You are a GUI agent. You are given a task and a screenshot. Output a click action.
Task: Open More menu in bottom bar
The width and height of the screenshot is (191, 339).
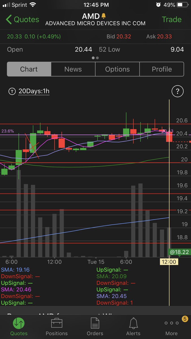171,328
